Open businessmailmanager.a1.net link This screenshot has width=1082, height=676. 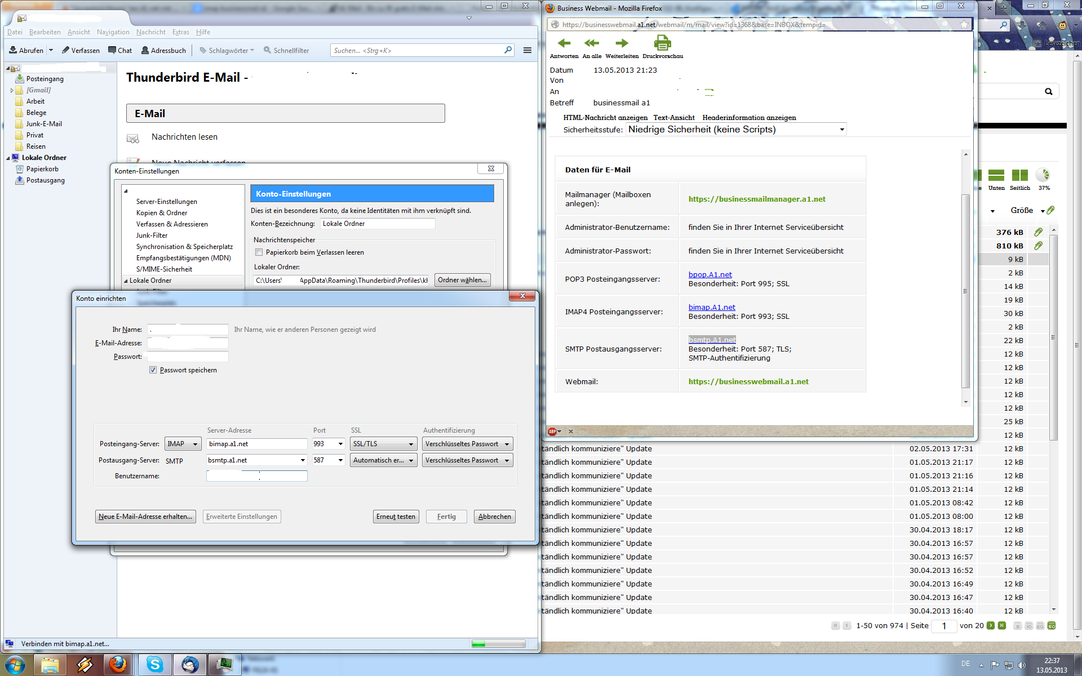[x=756, y=199]
